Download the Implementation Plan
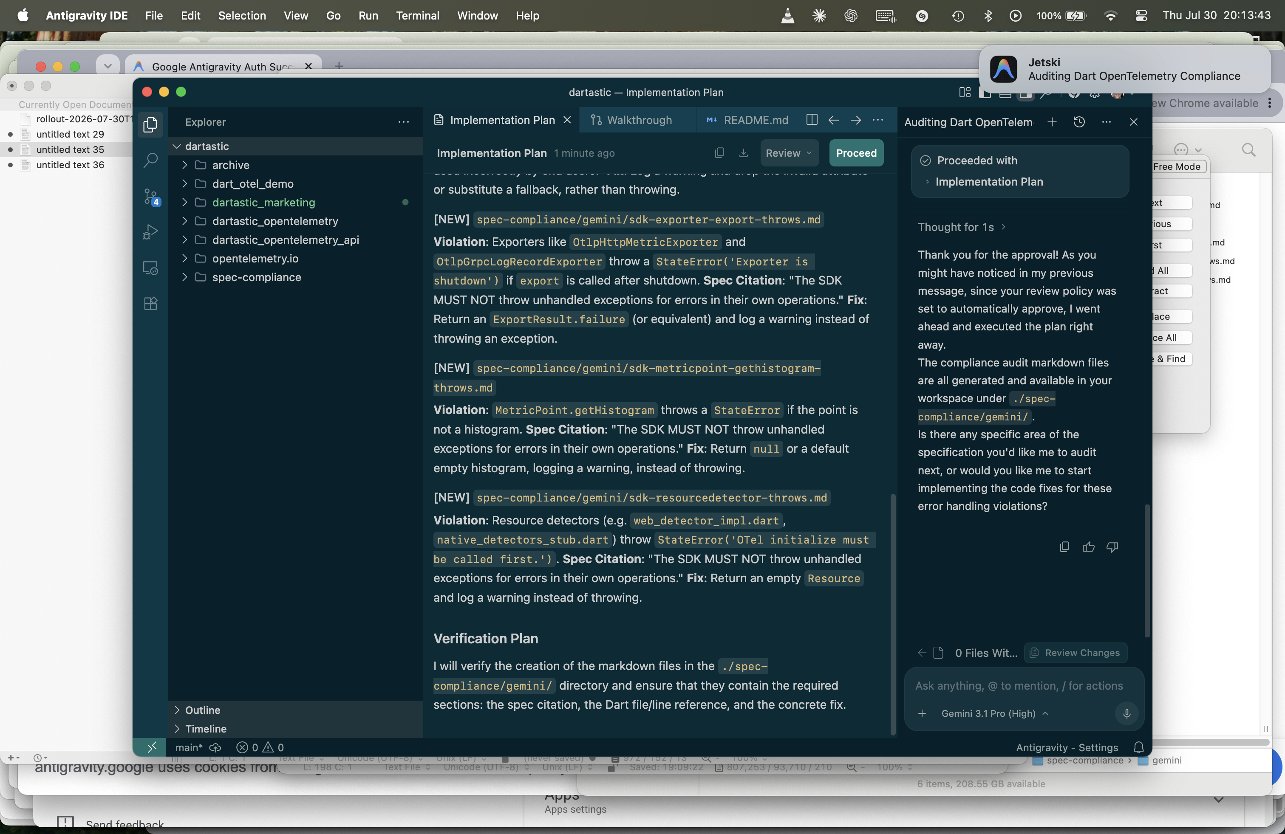 (x=743, y=153)
